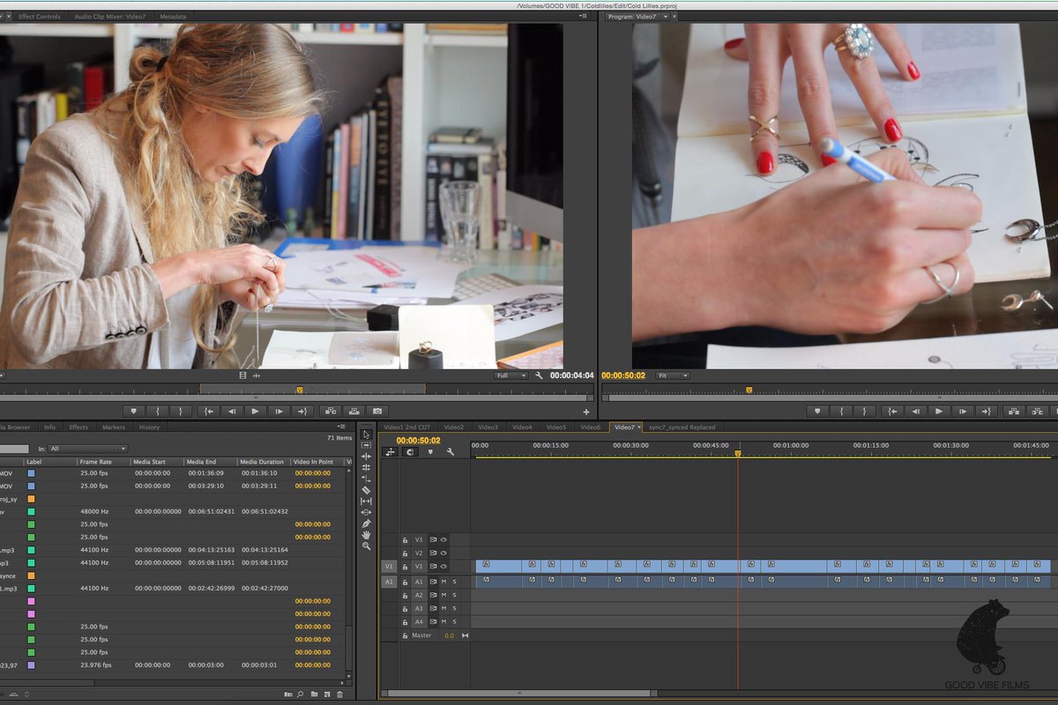
Task: Toggle V2 track output eye
Action: 443,553
